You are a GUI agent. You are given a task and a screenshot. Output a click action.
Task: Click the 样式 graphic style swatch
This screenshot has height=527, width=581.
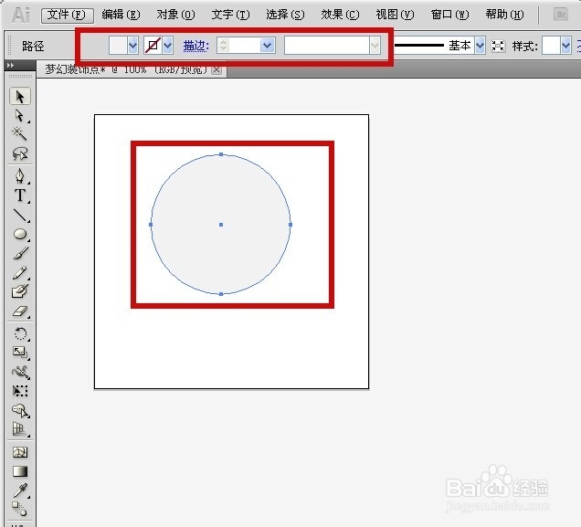pos(551,46)
